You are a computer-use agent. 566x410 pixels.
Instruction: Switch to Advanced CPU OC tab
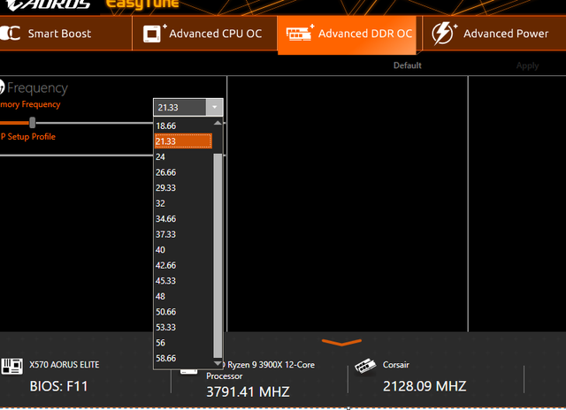tap(204, 34)
